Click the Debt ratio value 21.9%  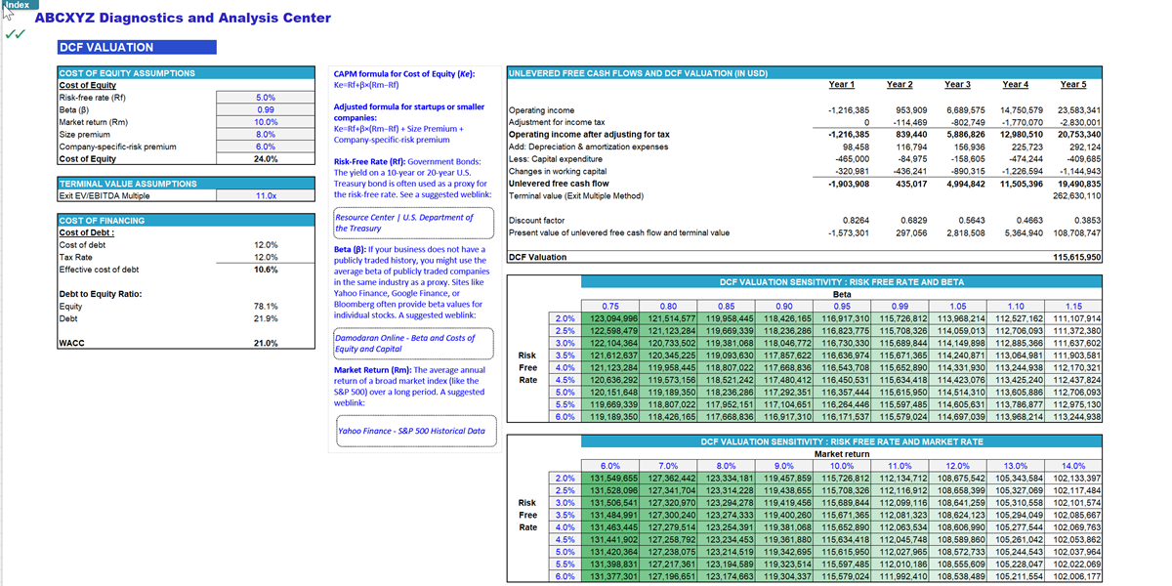(266, 318)
